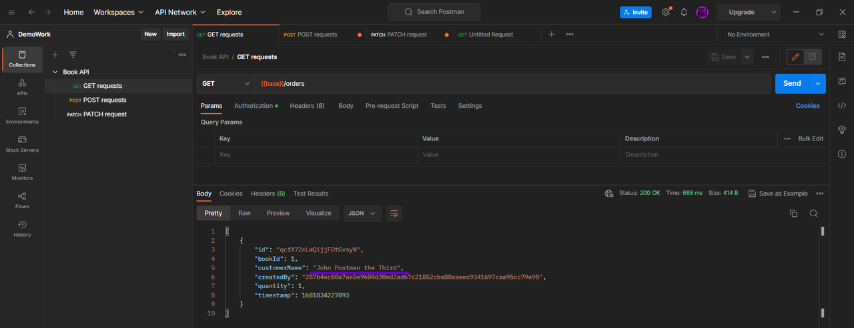Add a new request tab
This screenshot has height=328, width=854.
click(551, 35)
